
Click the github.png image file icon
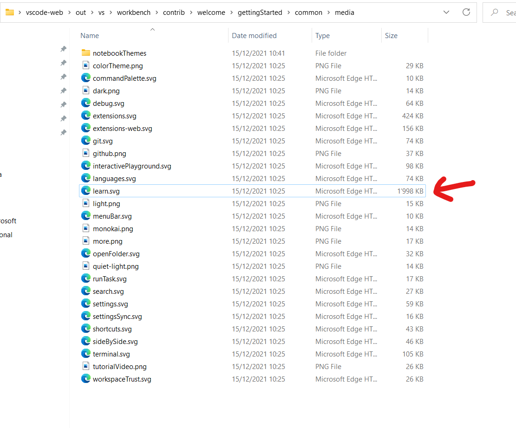pos(86,153)
